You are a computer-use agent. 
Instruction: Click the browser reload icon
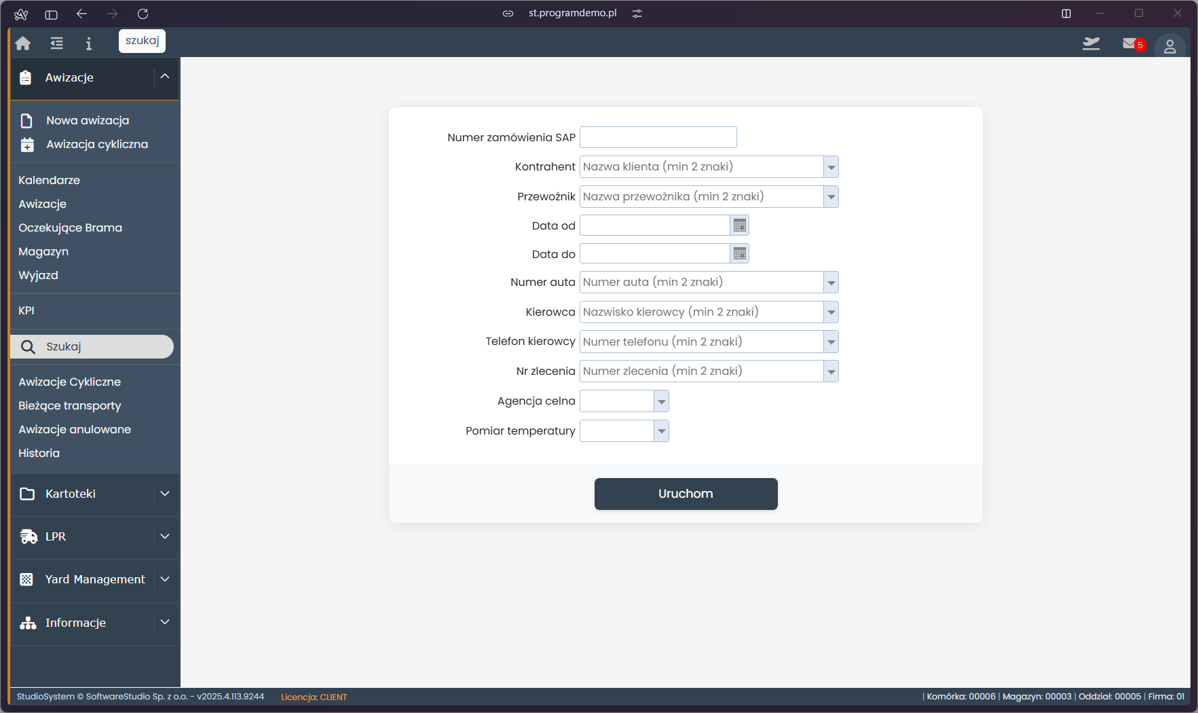pos(143,14)
